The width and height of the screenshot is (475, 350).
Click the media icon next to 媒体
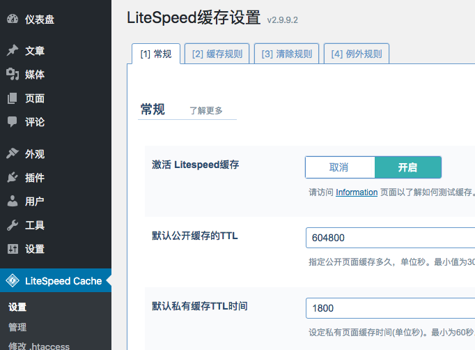(x=13, y=74)
